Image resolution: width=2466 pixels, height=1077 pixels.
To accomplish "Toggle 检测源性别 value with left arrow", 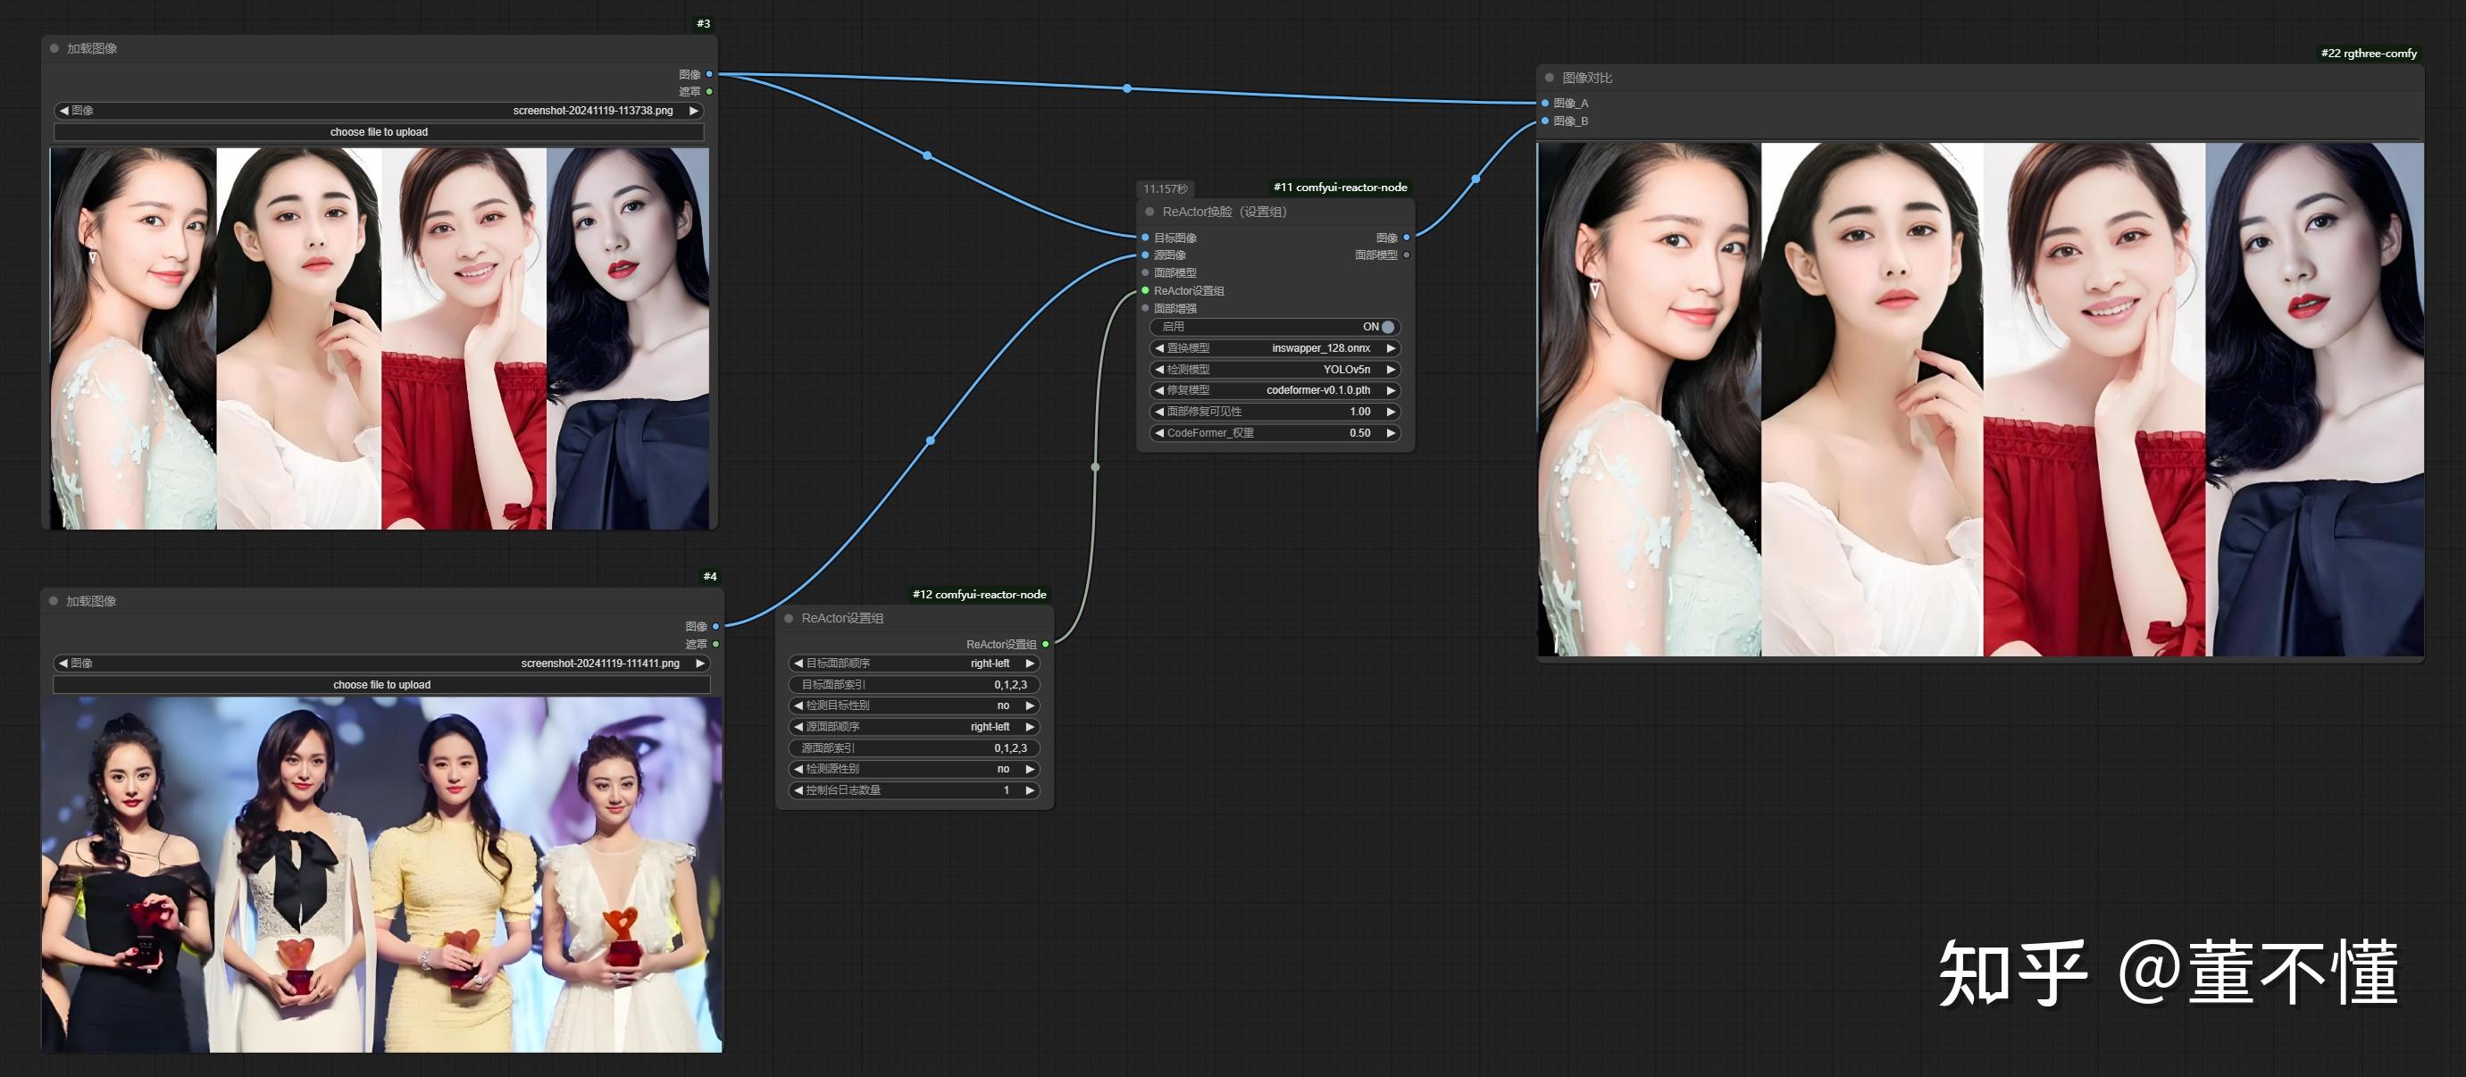I will click(x=798, y=769).
